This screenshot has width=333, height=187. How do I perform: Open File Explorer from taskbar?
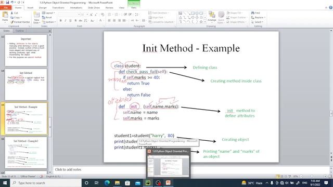(117, 183)
